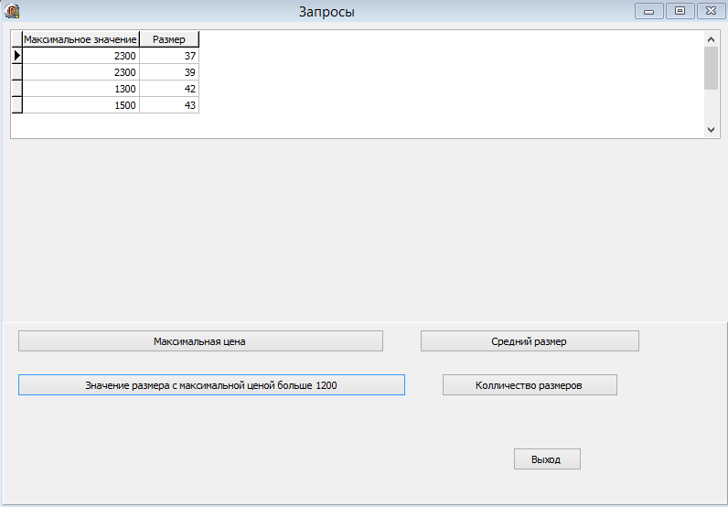Run the Средний размер query

point(530,341)
